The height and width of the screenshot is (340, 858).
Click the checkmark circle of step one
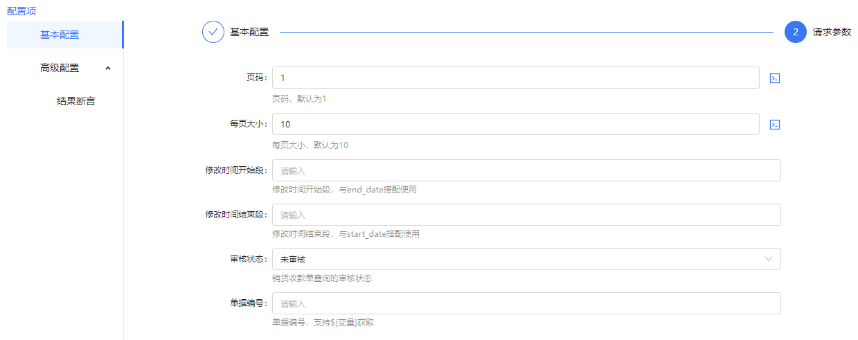point(213,32)
